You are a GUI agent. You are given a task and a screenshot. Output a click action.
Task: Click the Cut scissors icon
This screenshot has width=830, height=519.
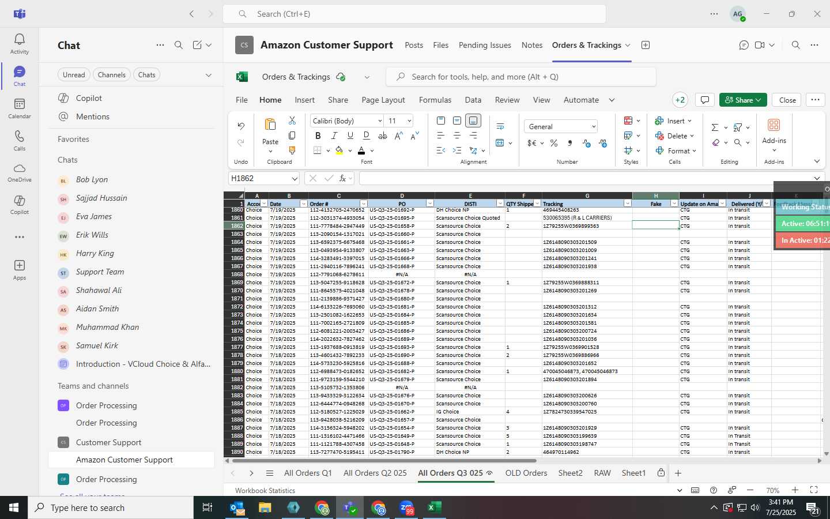[x=292, y=121]
